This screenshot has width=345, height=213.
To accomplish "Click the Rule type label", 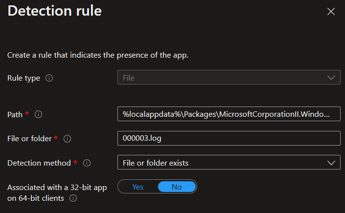I will point(23,78).
